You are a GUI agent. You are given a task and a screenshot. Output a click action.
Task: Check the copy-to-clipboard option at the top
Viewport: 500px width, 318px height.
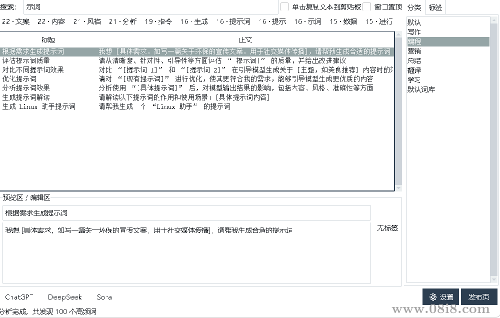284,6
